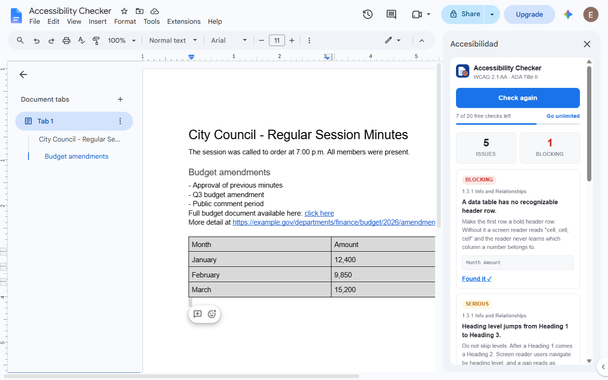Click the accessibility panel vertical scrollbar
The image size is (608, 380).
tap(589, 123)
